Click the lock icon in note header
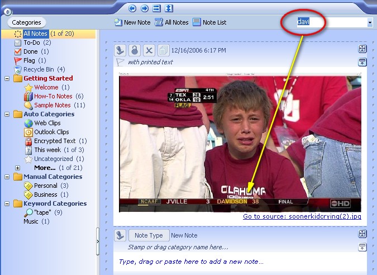Viewport: 377px width, 275px height. 135,50
